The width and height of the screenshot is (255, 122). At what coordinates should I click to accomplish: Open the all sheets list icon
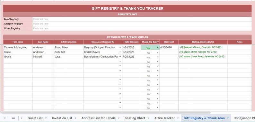click(x=13, y=118)
